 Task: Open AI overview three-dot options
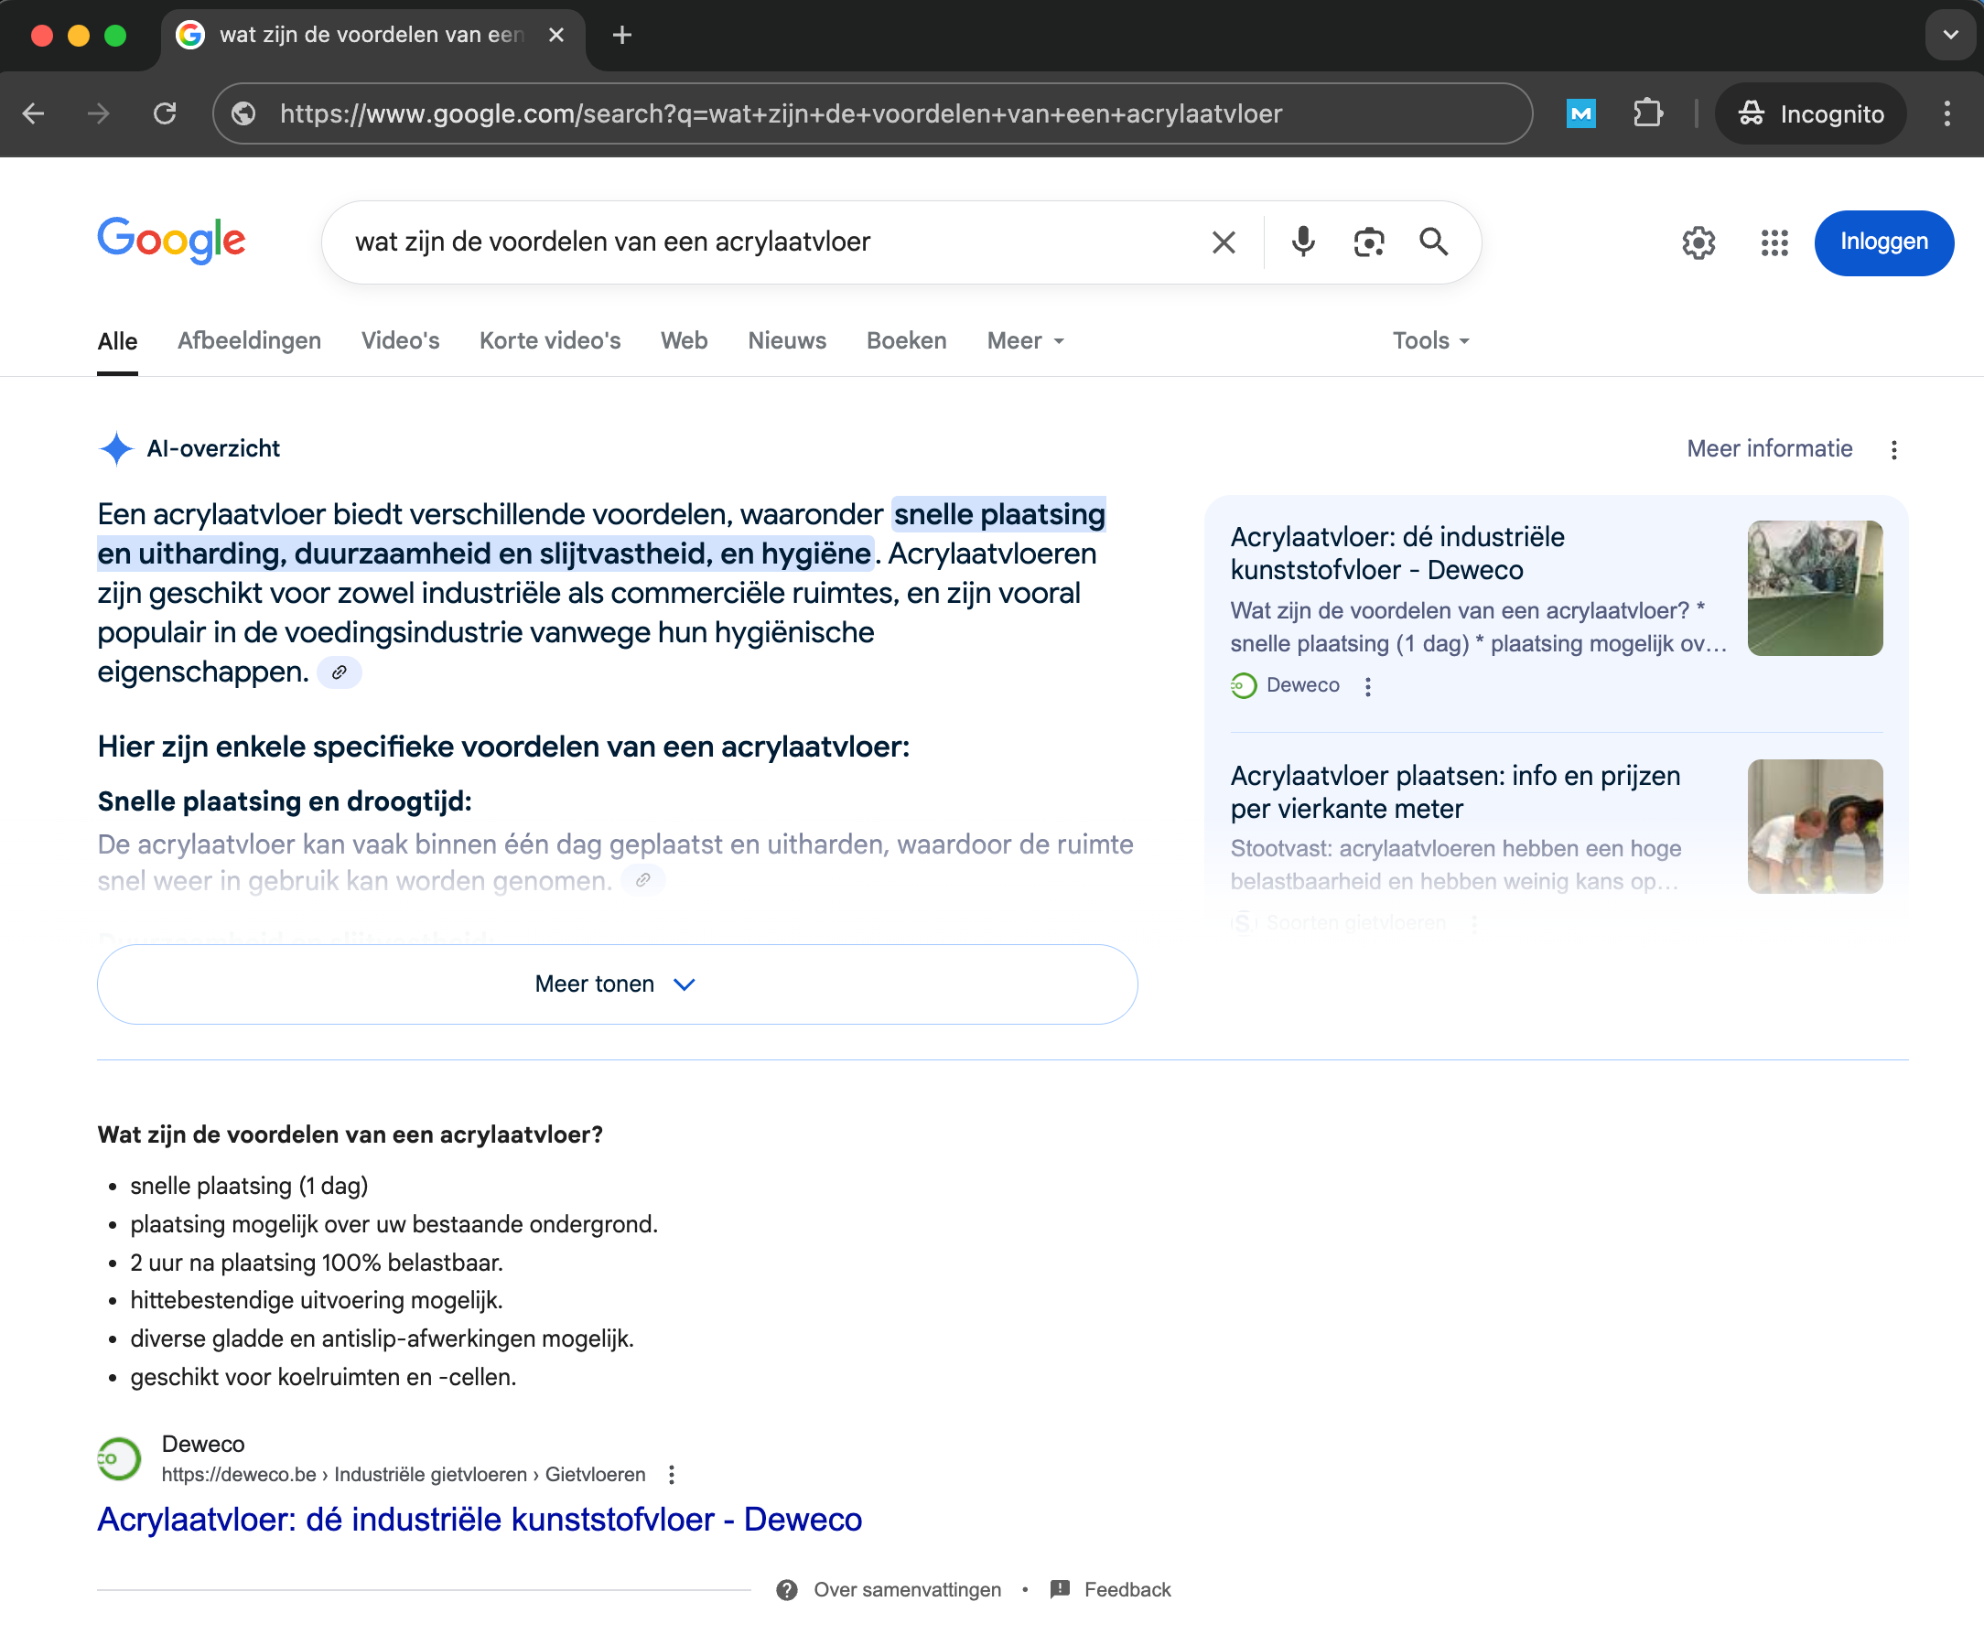[x=1893, y=450]
